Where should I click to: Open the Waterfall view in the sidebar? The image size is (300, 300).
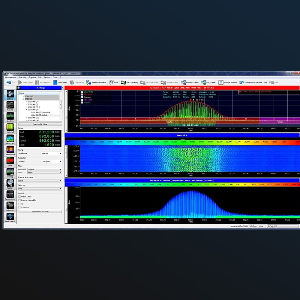(x=10, y=127)
